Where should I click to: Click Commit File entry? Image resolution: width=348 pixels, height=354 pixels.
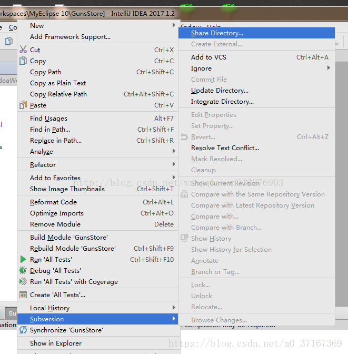[256, 79]
